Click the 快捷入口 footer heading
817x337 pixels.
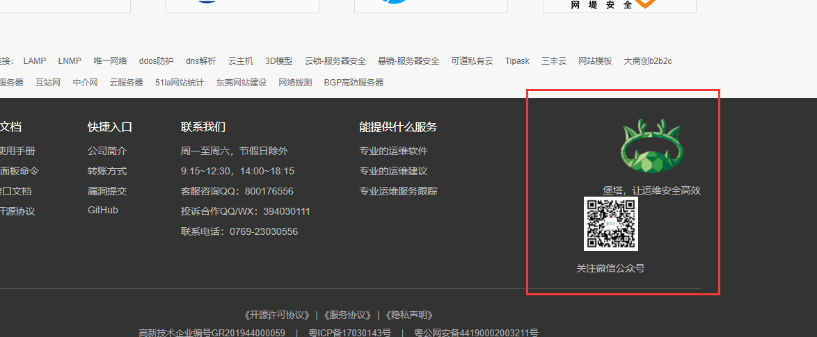(110, 127)
